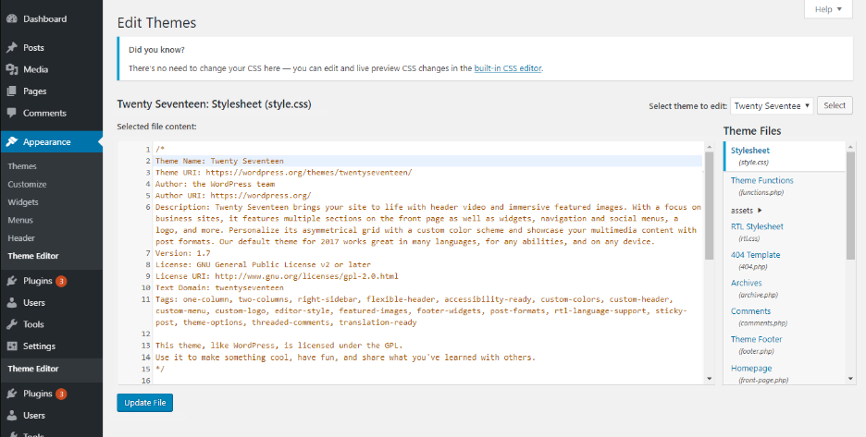Click the 'Theme Files' heading
The height and width of the screenshot is (437, 866).
[x=752, y=131]
